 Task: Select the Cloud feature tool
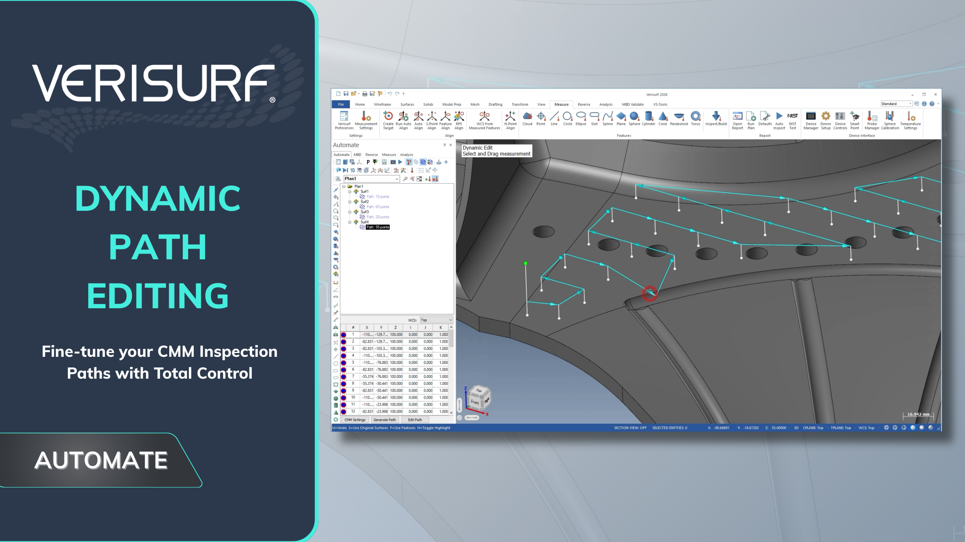[x=527, y=119]
